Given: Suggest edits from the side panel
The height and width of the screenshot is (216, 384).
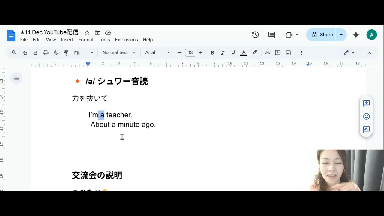Looking at the screenshot, I should click(366, 129).
